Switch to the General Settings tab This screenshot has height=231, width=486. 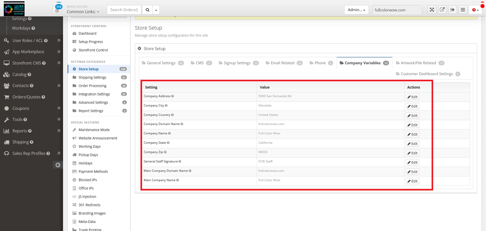point(163,63)
